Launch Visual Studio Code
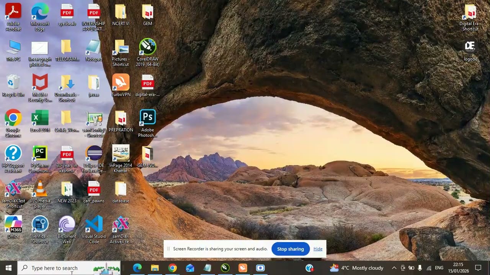Screen dimensions: 490x275 pos(94,230)
